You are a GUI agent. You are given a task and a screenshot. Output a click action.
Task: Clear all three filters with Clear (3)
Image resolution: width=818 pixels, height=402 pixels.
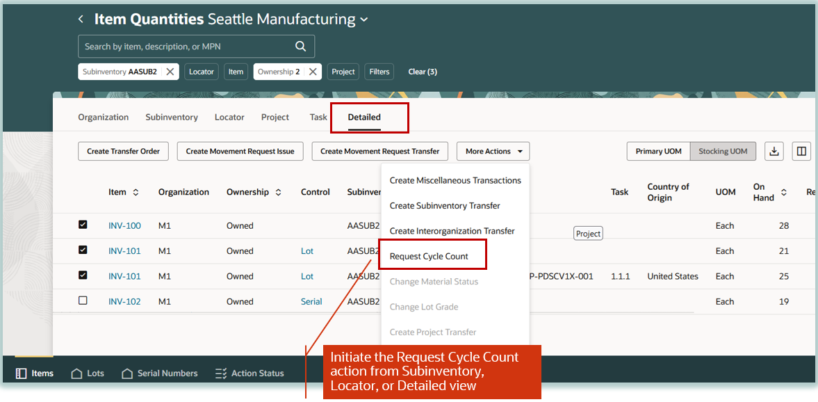pos(423,72)
